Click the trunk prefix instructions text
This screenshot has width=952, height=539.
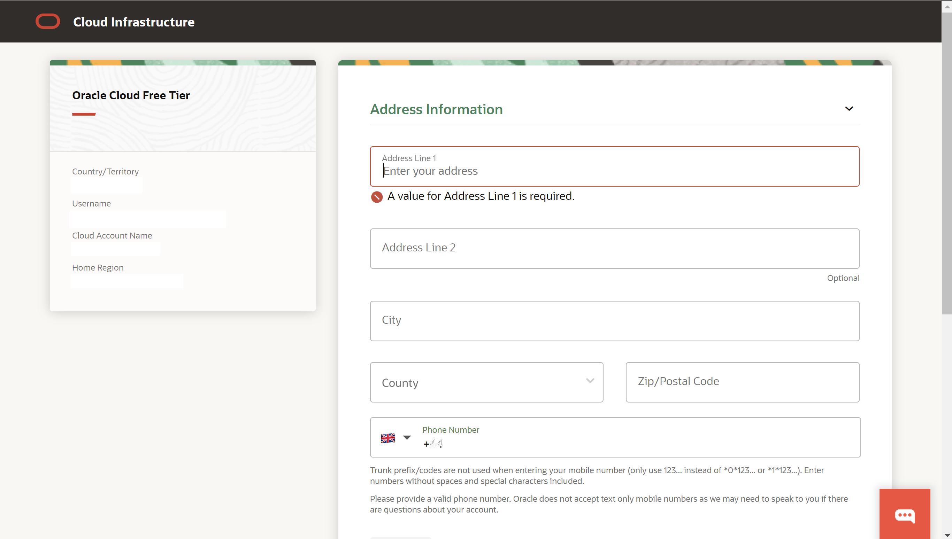pyautogui.click(x=597, y=476)
